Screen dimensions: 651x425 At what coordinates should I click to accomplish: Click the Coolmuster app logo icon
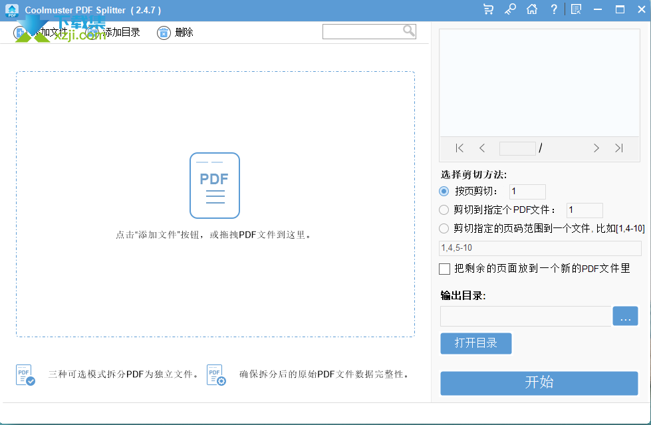coord(12,10)
